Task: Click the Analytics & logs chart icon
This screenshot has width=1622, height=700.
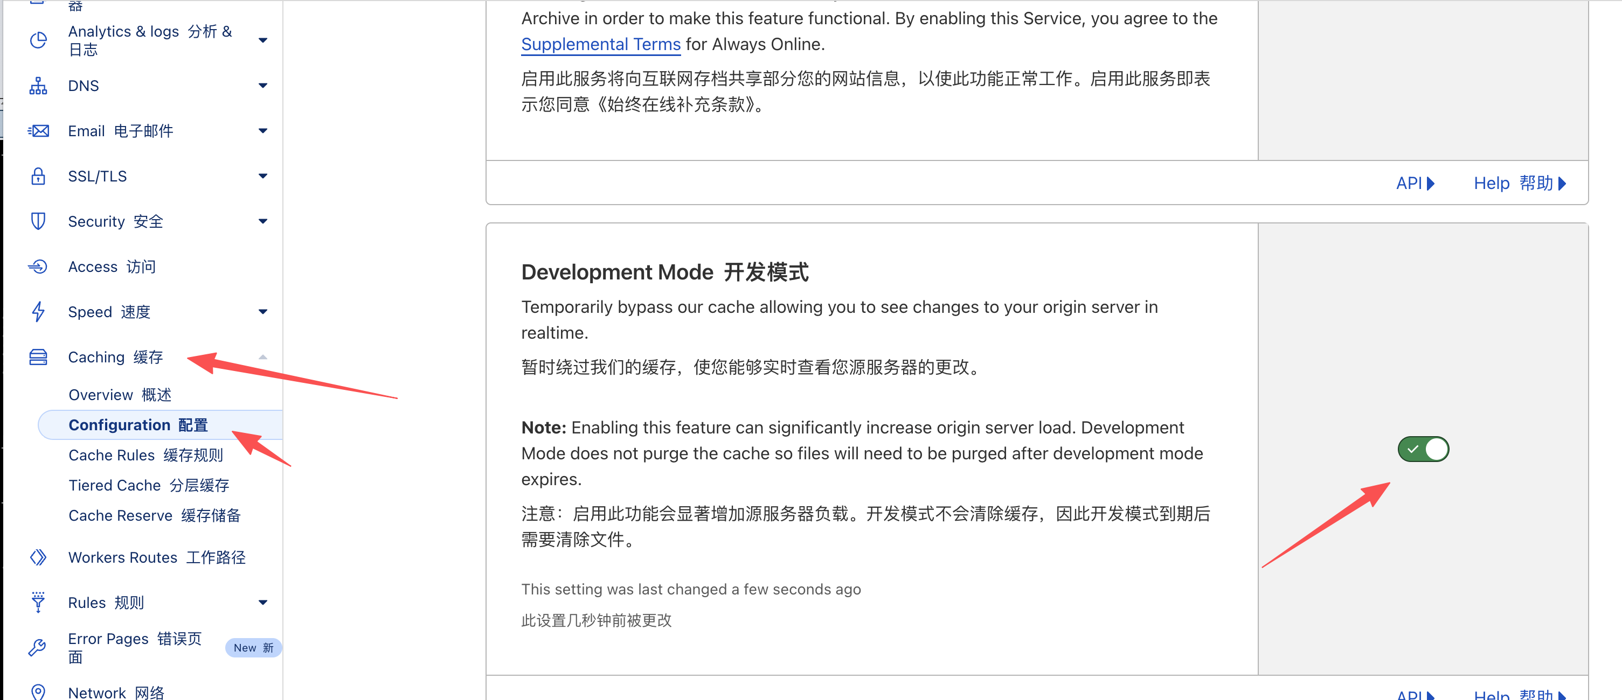Action: point(38,40)
